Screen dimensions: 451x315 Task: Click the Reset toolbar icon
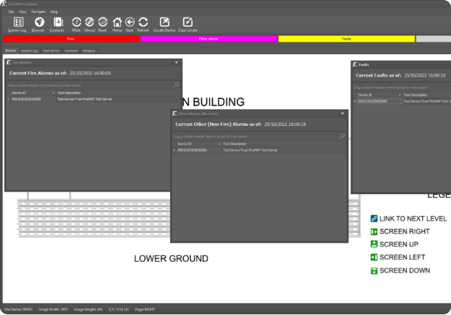[x=102, y=23]
